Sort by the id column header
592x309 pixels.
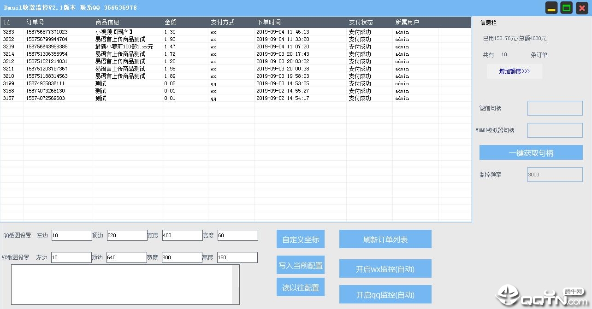(x=12, y=22)
